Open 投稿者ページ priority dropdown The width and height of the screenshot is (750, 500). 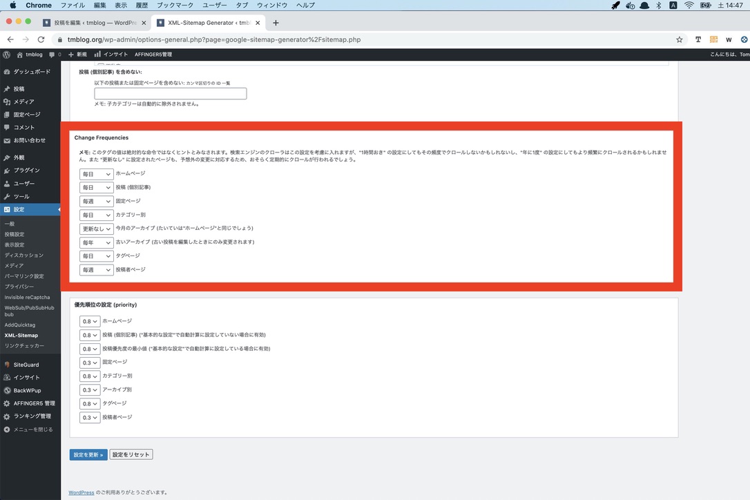pos(90,418)
